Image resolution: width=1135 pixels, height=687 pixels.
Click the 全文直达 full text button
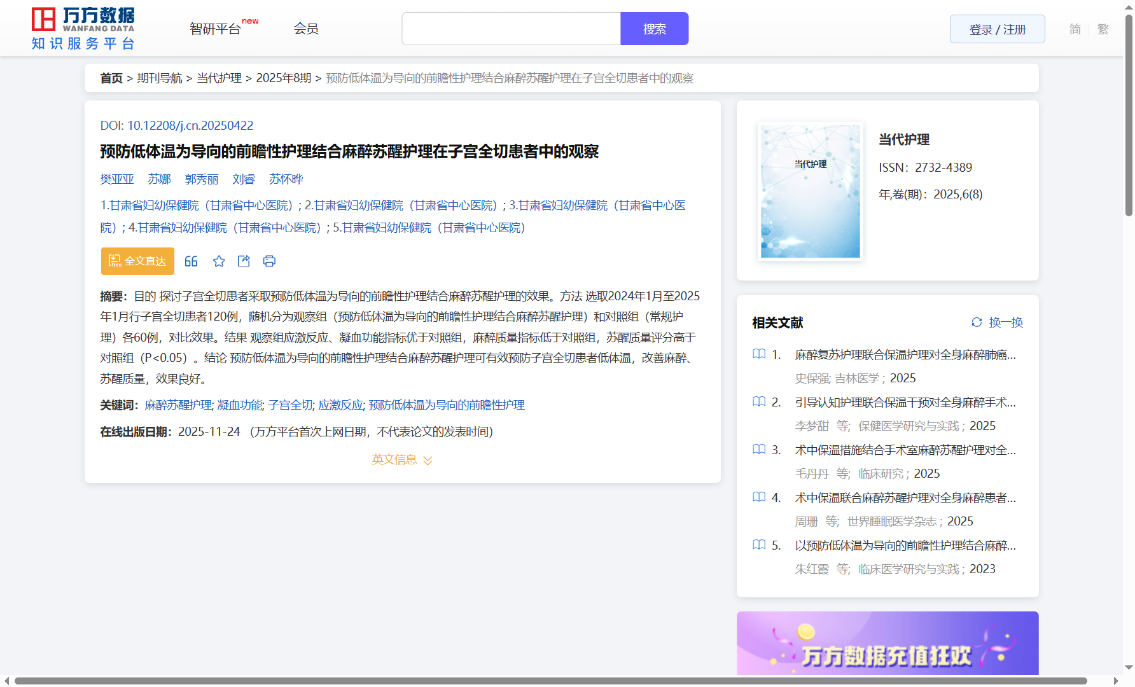(x=137, y=261)
